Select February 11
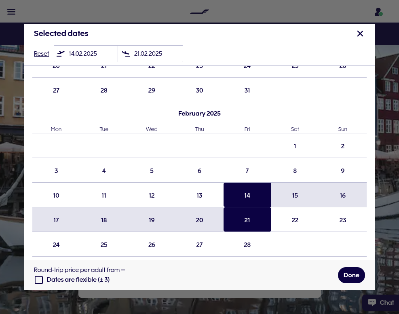This screenshot has width=399, height=314. (x=104, y=196)
